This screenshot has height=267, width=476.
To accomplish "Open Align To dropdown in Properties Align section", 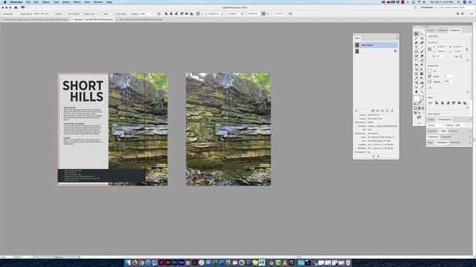I will (430, 103).
